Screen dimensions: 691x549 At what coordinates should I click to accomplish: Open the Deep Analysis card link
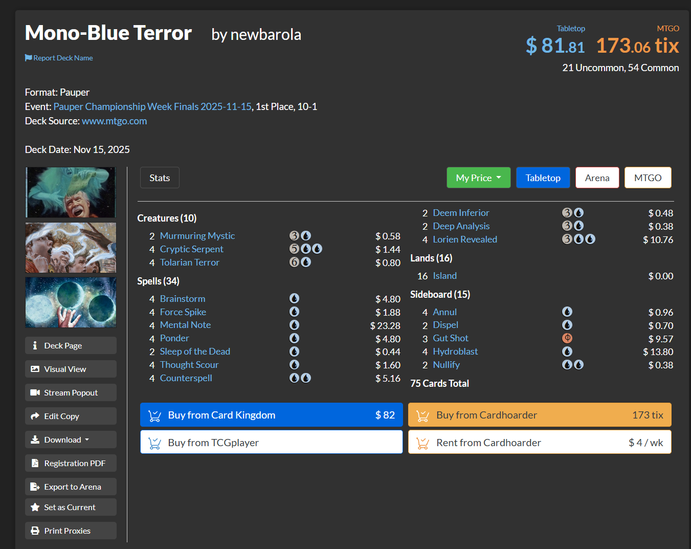point(461,226)
